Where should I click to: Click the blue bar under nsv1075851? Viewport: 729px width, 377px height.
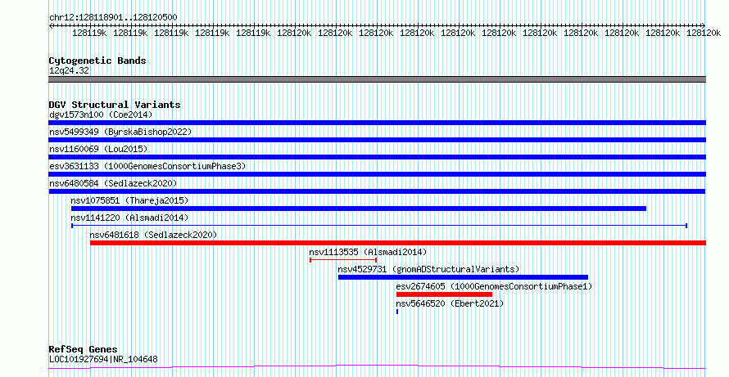click(359, 209)
